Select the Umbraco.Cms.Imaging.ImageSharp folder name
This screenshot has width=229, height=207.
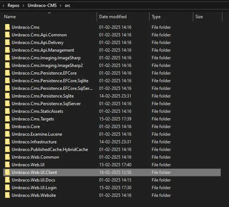46,58
